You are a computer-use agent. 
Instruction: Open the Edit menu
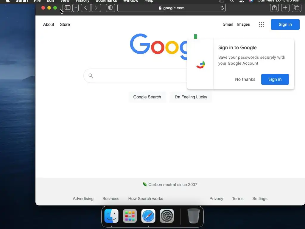tap(50, 1)
